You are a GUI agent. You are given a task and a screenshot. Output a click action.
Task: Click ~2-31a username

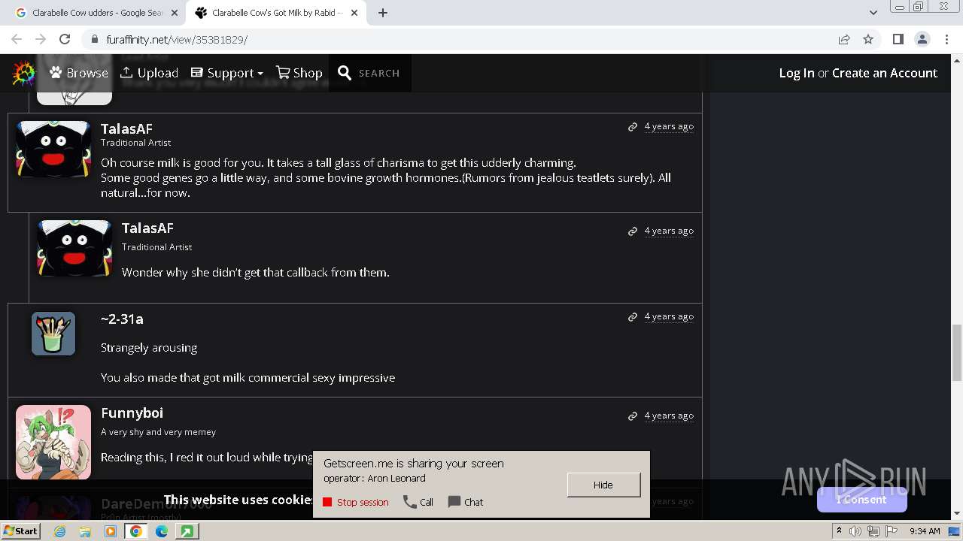point(122,319)
